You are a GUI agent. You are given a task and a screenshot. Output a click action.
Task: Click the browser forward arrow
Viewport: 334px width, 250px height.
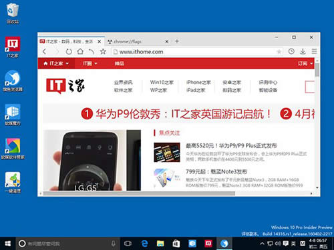click(x=57, y=51)
